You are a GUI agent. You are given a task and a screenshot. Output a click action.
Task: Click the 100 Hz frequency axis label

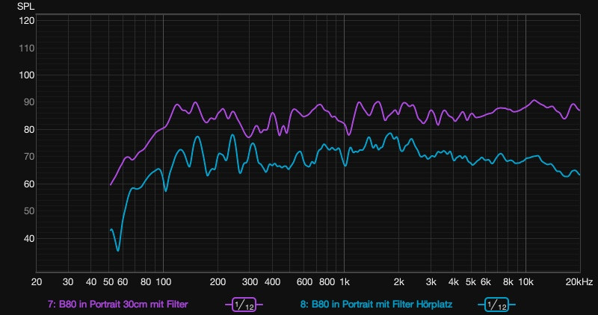tap(163, 282)
